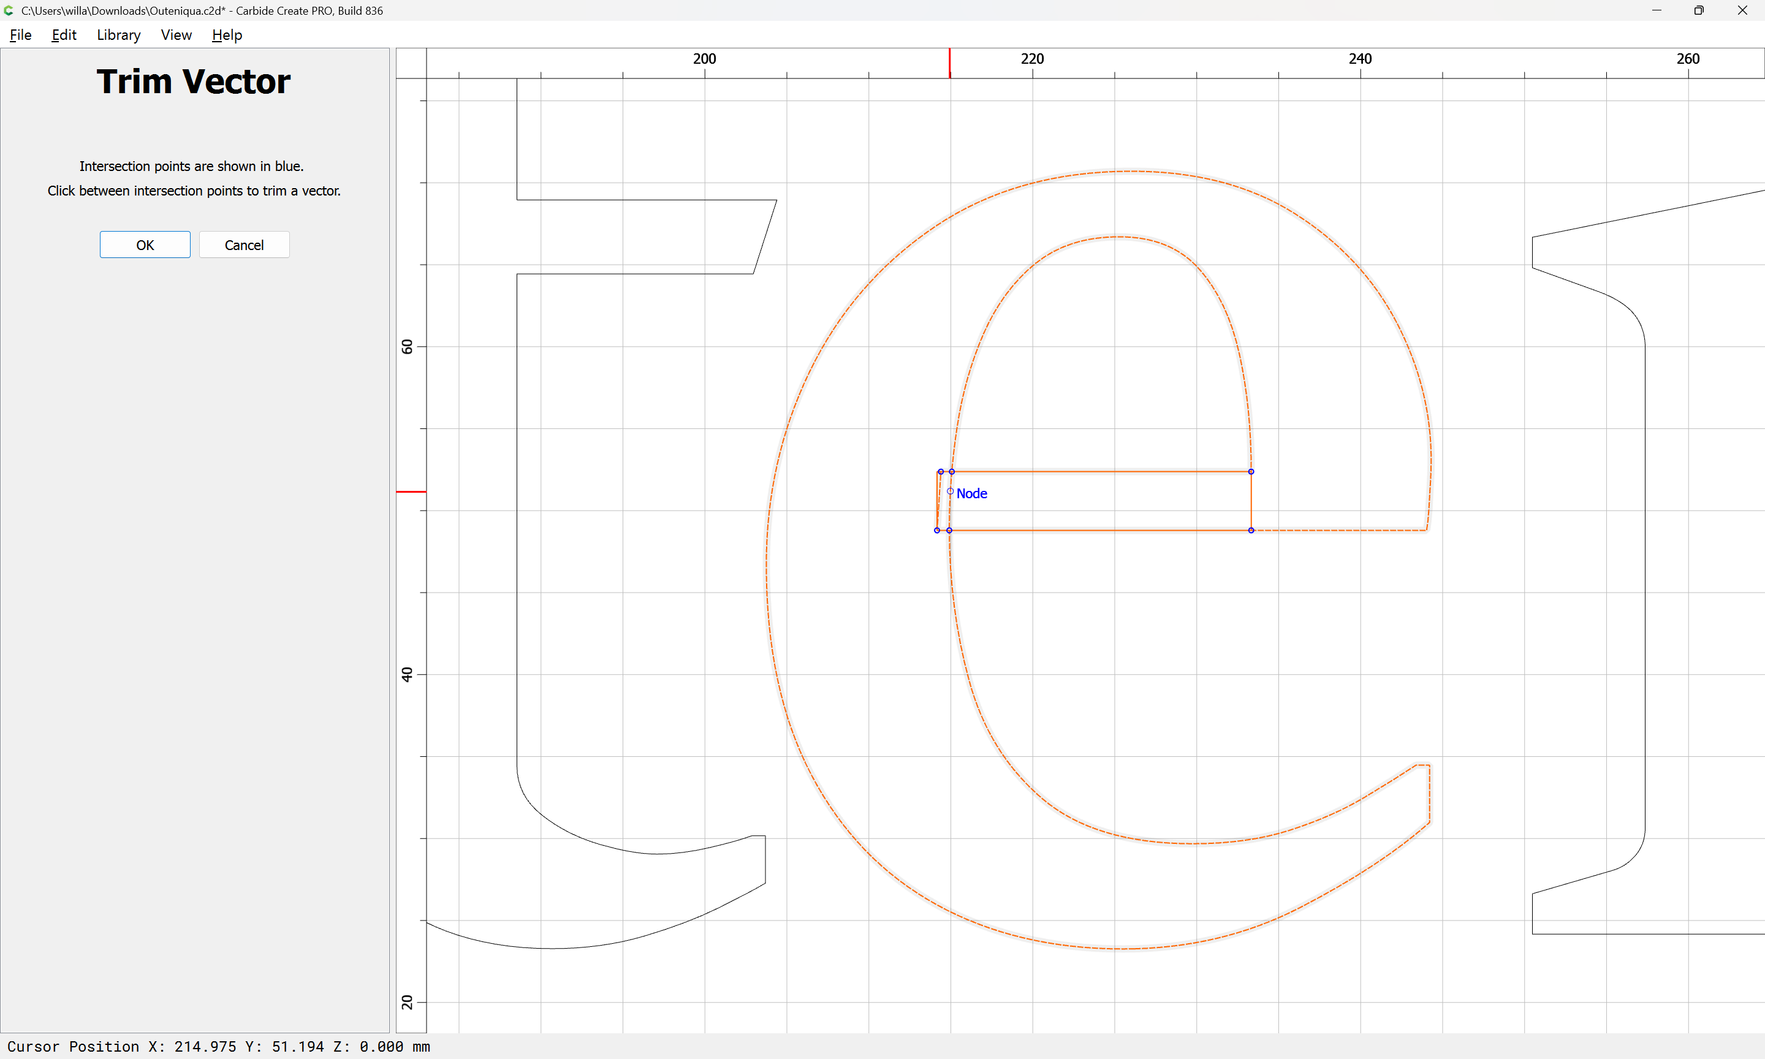
Task: Click the small circle beside the Node label
Action: coord(949,491)
